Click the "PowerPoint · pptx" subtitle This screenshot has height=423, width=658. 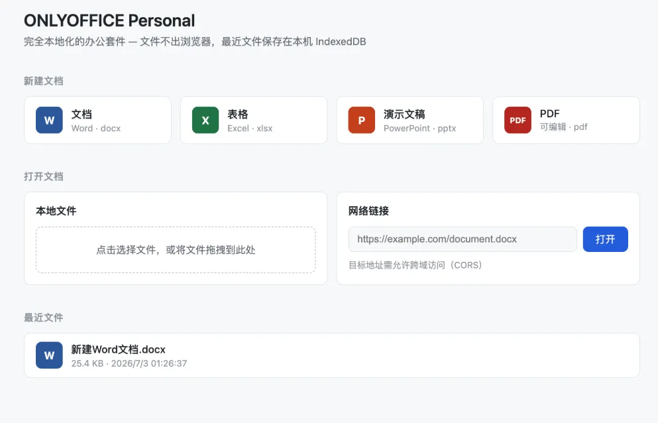click(419, 129)
